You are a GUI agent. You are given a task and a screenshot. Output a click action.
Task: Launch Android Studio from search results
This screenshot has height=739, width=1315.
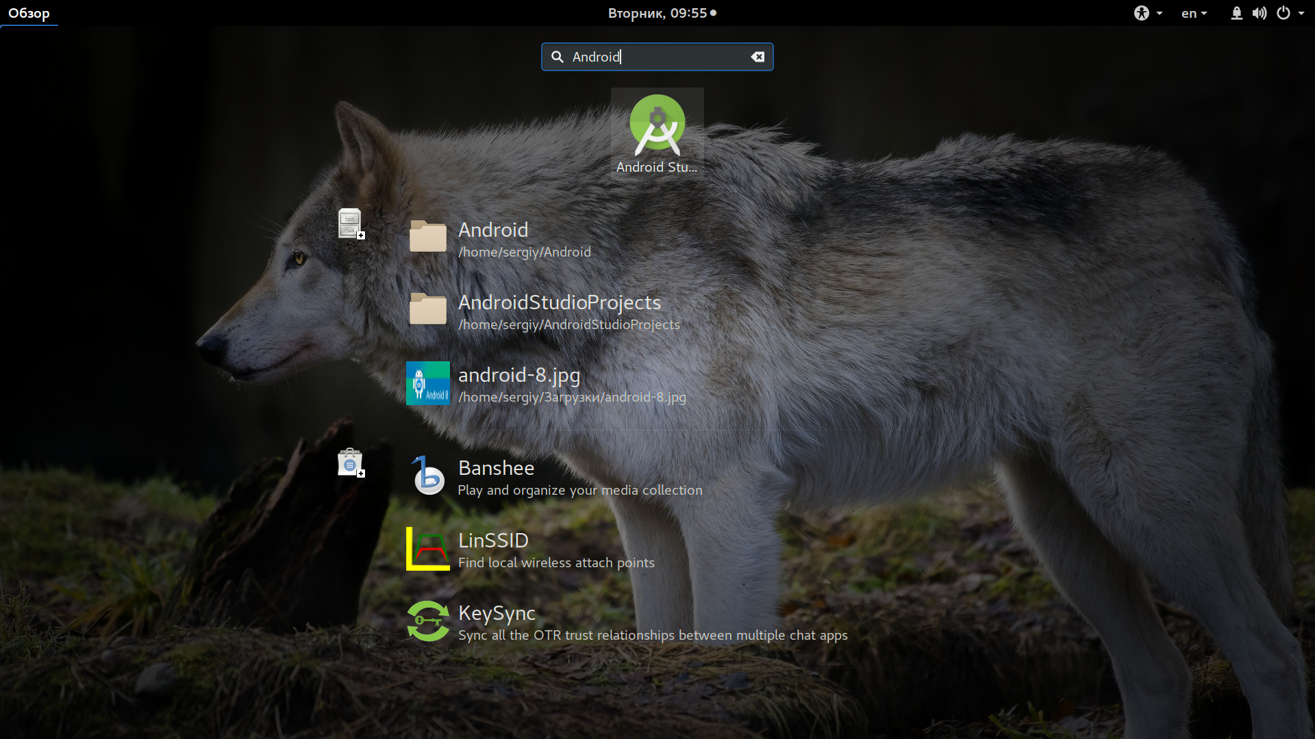coord(657,133)
